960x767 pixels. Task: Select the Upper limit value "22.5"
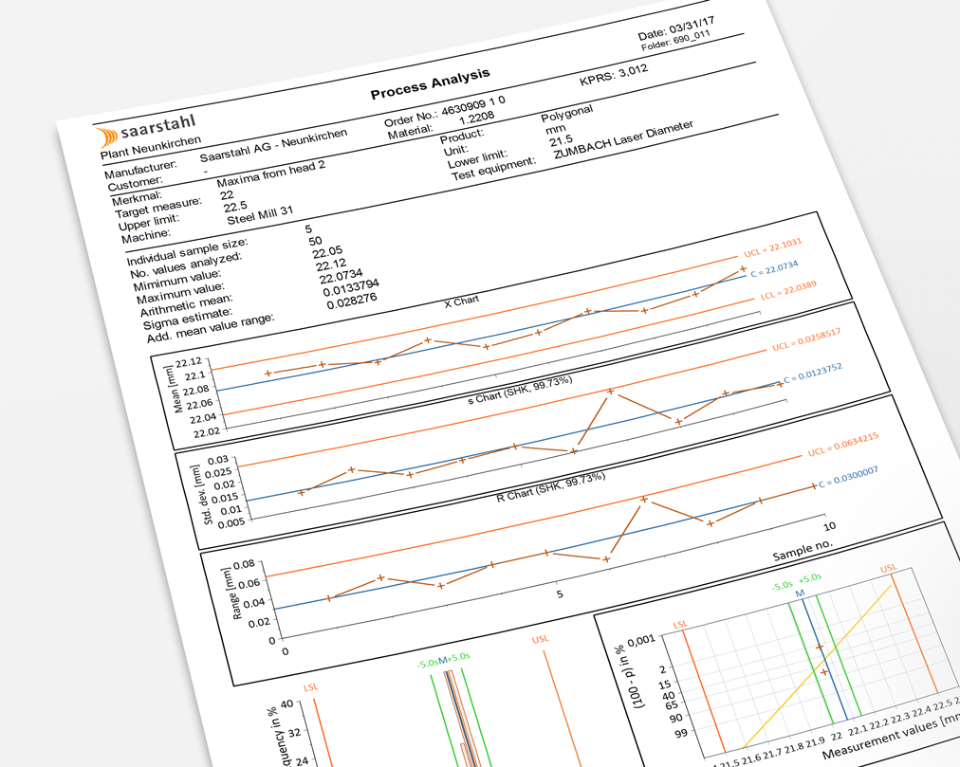[235, 207]
